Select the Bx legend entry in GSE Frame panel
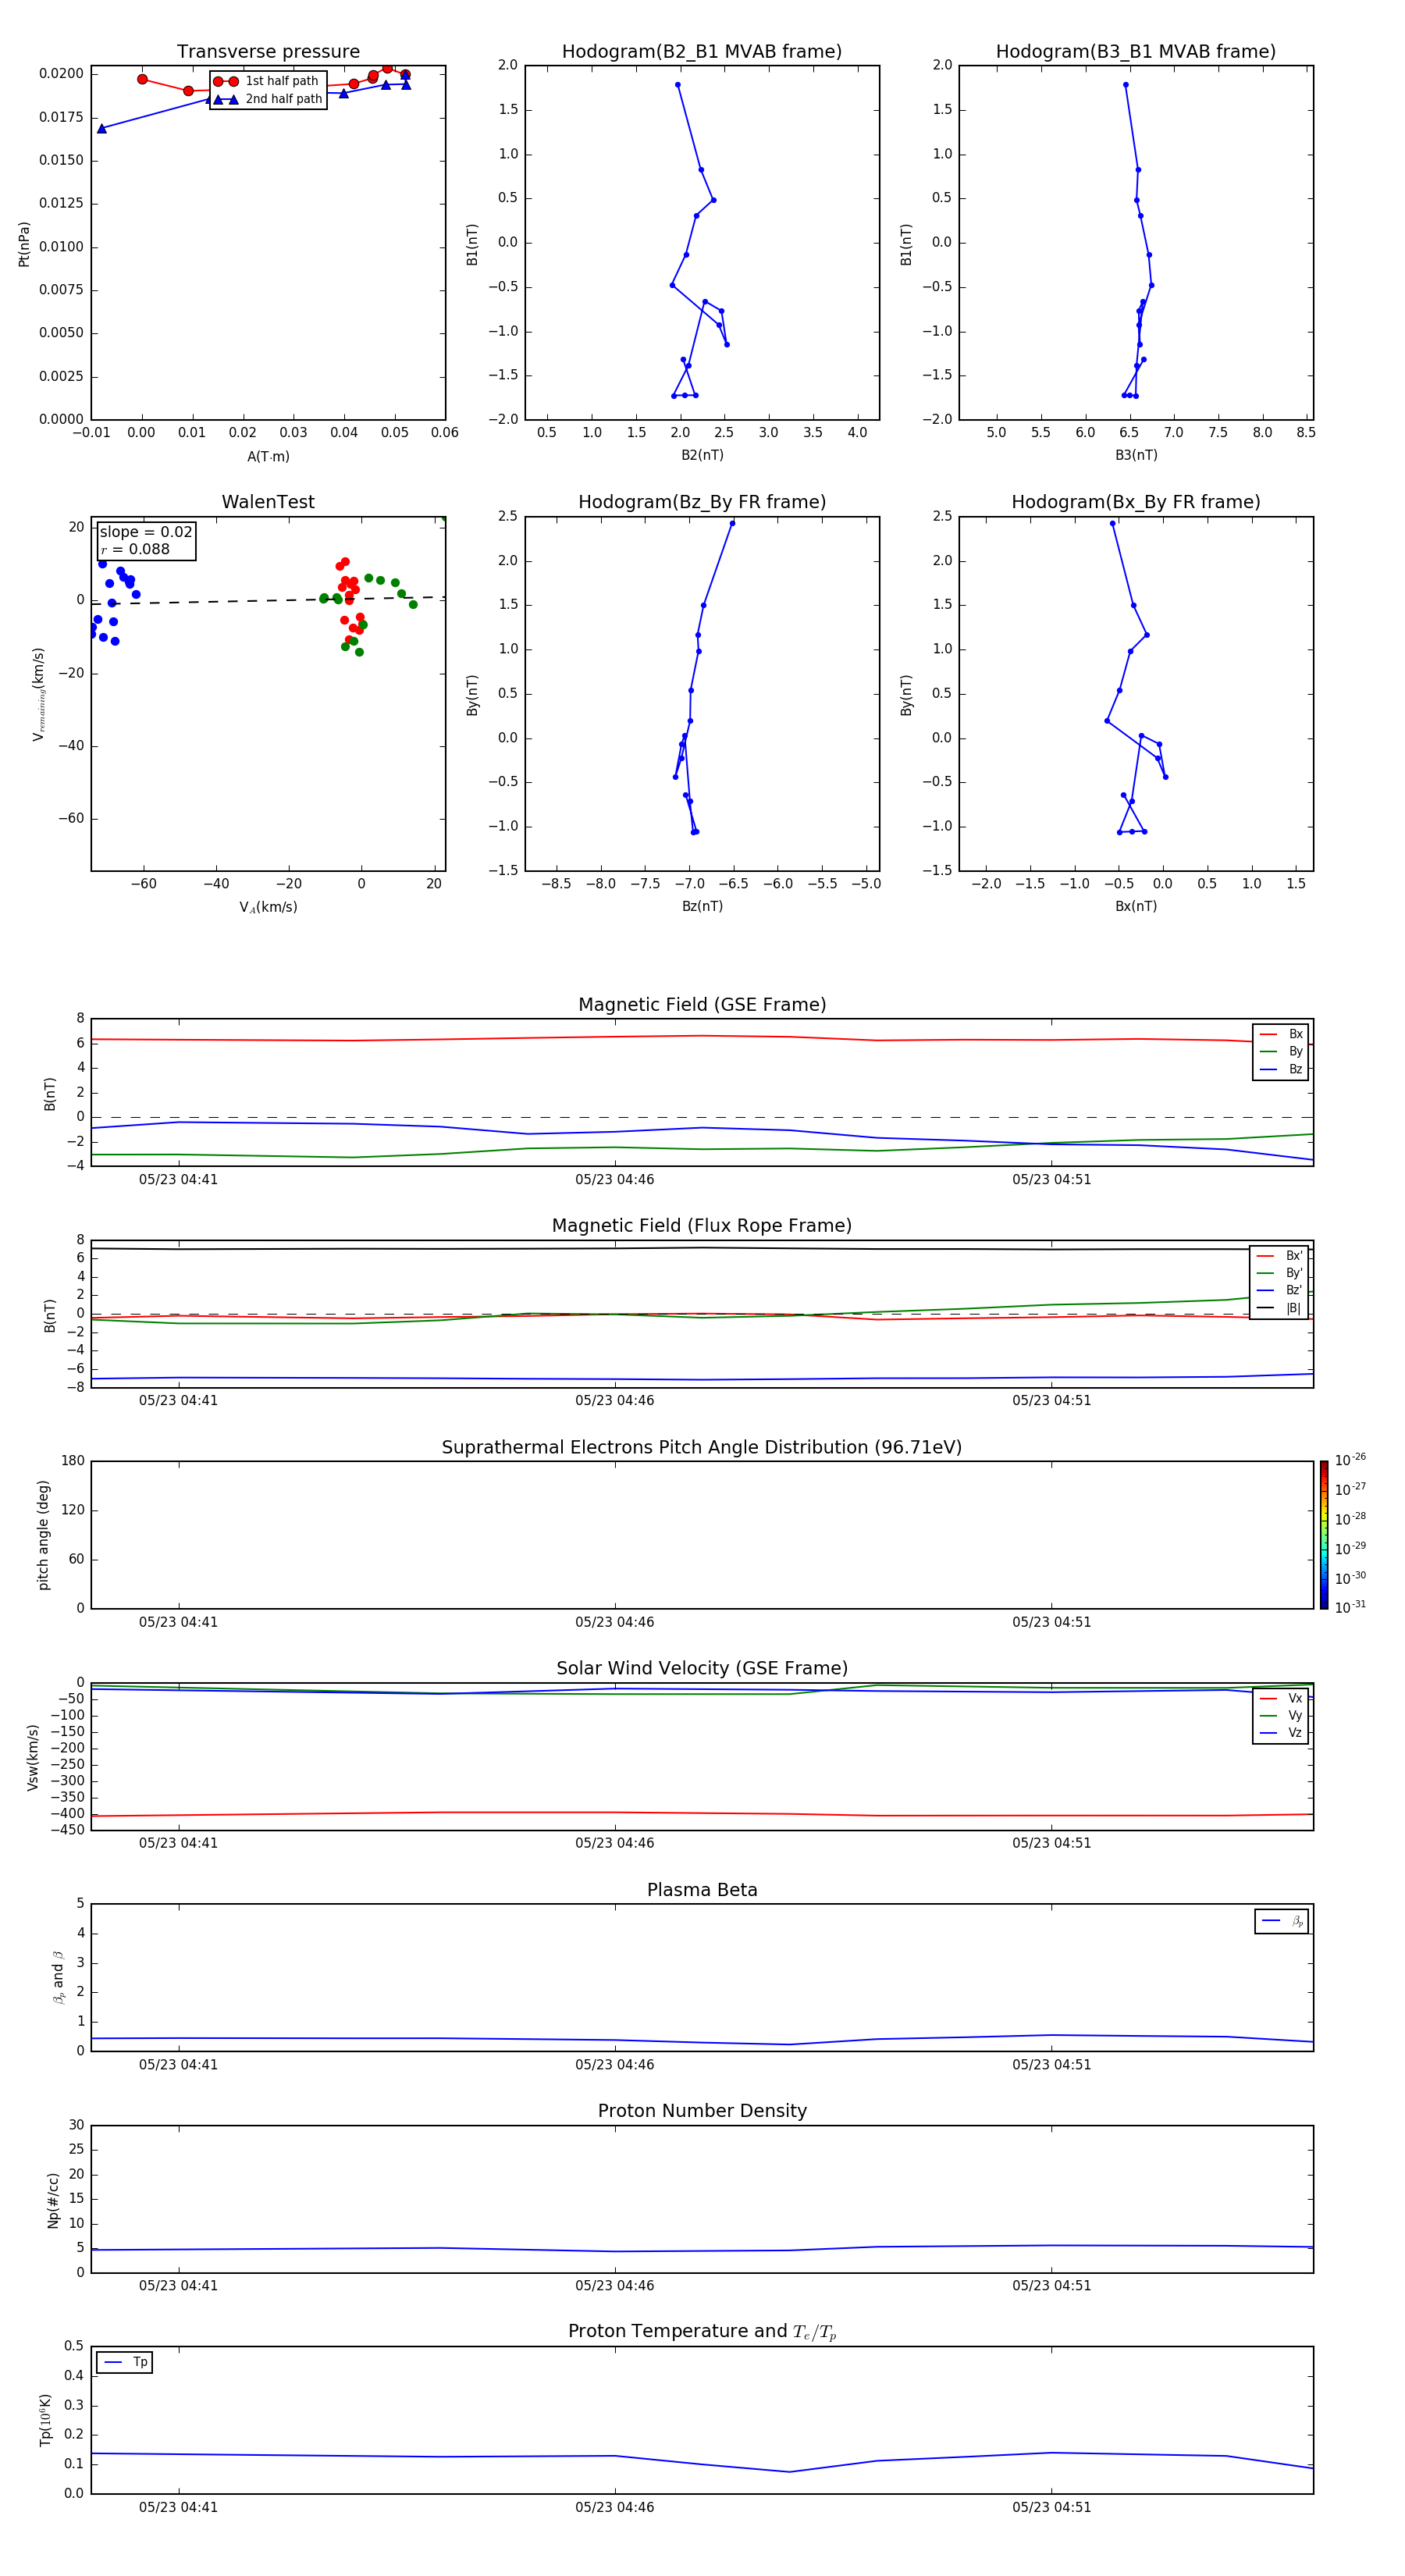This screenshot has height=2576, width=1405. (x=1281, y=1034)
